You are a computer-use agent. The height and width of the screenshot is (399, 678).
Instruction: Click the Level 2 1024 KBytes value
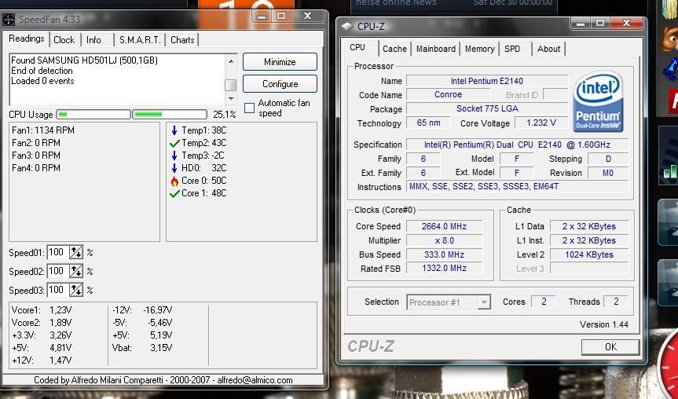pyautogui.click(x=589, y=254)
